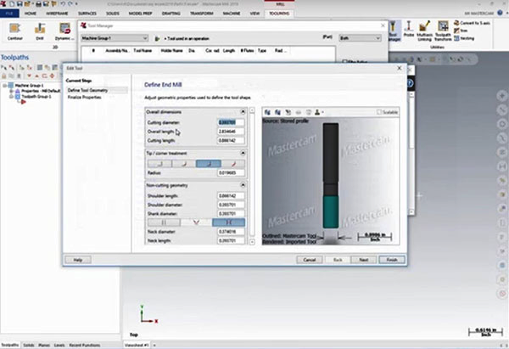Open the Machine Group-1 dropdown in Tool Manager
The width and height of the screenshot is (509, 349).
click(114, 38)
